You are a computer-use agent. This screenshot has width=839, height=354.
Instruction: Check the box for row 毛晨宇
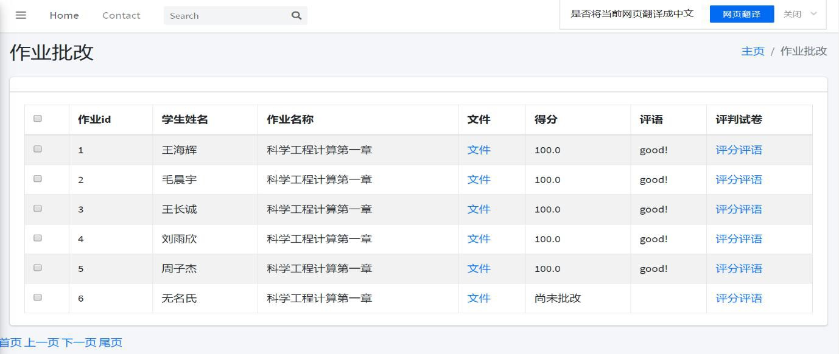38,179
